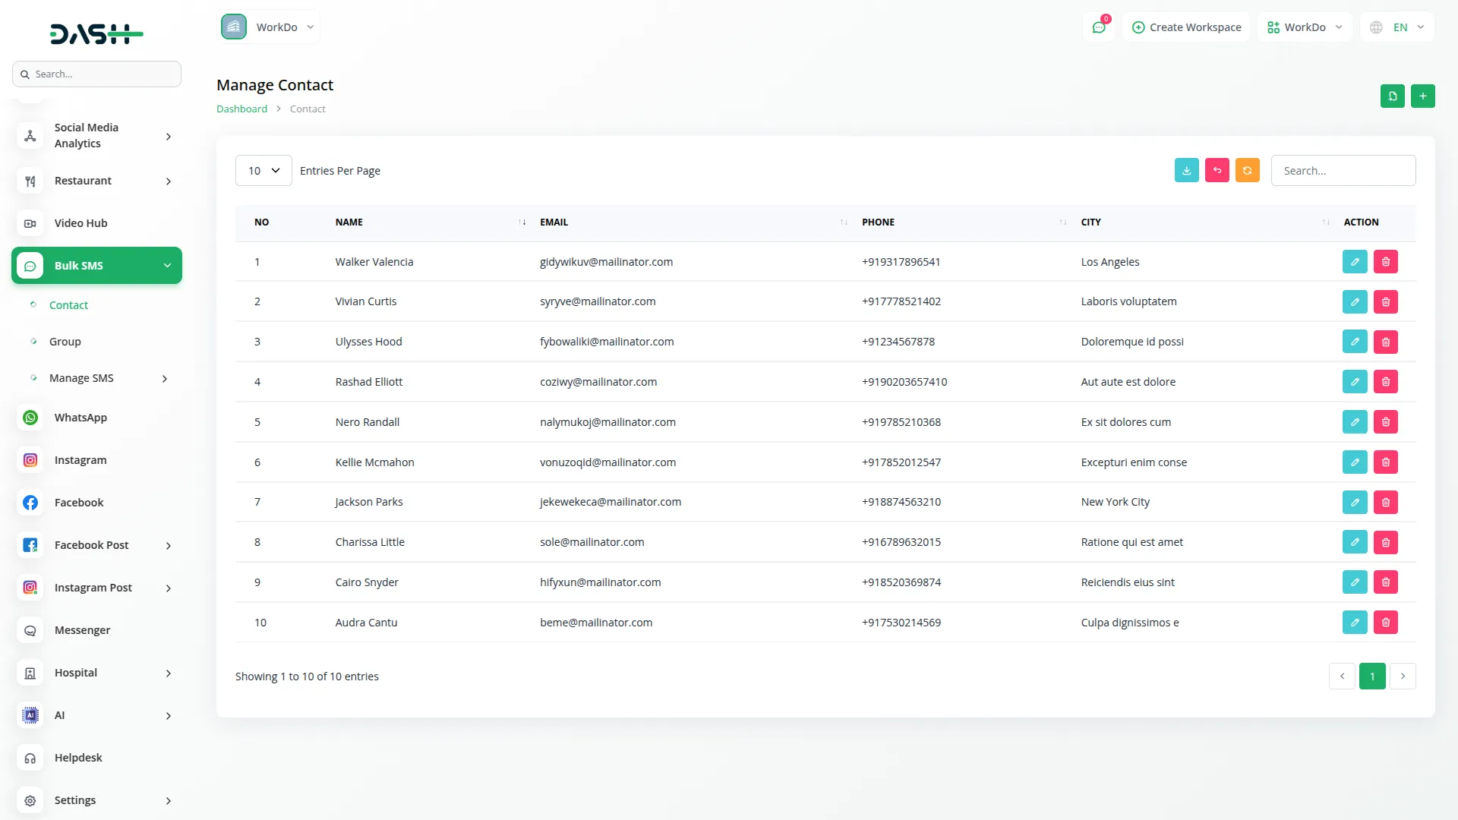
Task: Open the messages chat bubble icon in the header
Action: (1099, 27)
